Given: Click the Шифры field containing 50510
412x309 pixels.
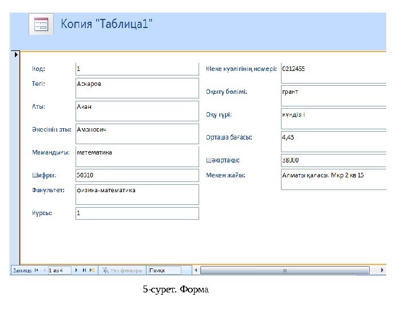Looking at the screenshot, I should point(137,175).
